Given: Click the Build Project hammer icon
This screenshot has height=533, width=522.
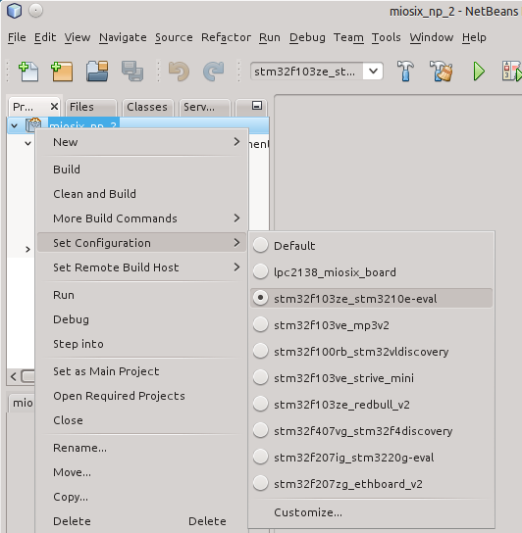Looking at the screenshot, I should [x=405, y=72].
